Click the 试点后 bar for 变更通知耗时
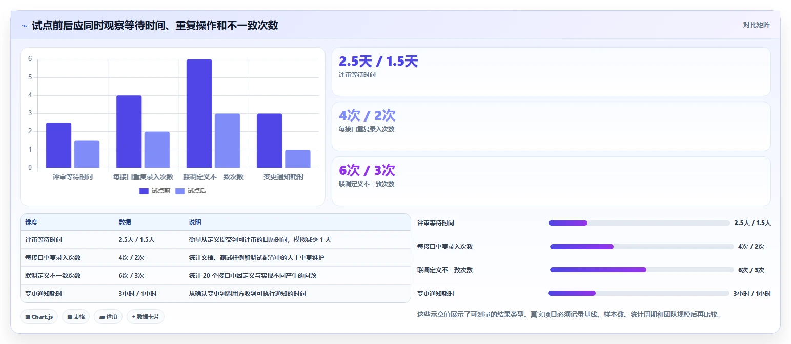The height and width of the screenshot is (344, 791). (298, 158)
